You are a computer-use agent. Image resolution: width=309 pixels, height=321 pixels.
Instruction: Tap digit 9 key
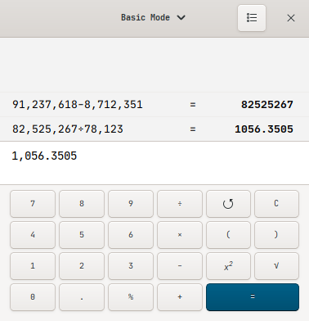(131, 204)
